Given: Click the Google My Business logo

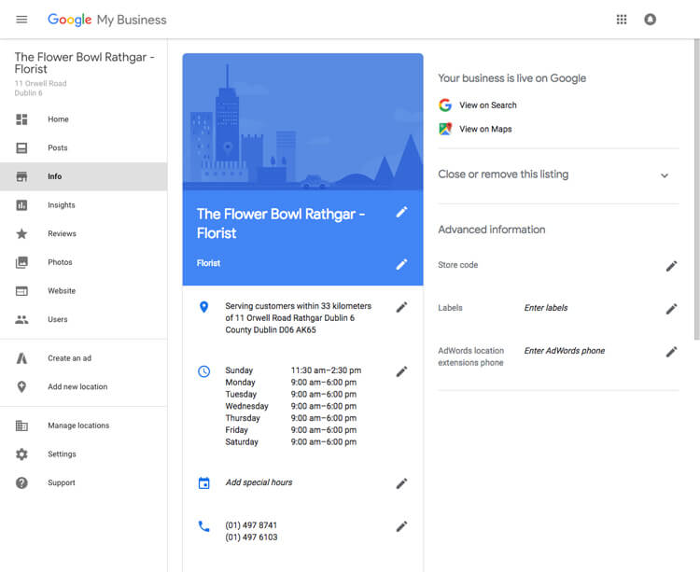Looking at the screenshot, I should [107, 20].
